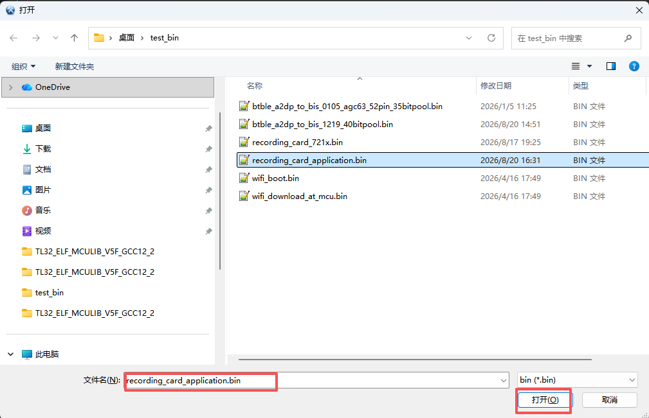
Task: Click the folder icon in the address bar
Action: (x=99, y=38)
